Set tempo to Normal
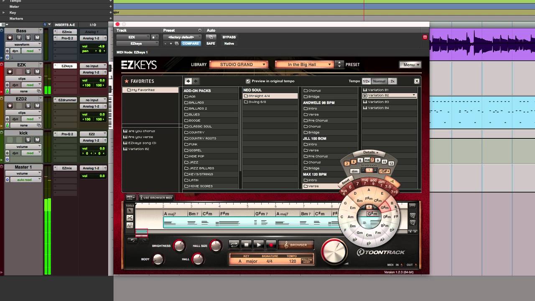This screenshot has height=301, width=535. [x=379, y=81]
